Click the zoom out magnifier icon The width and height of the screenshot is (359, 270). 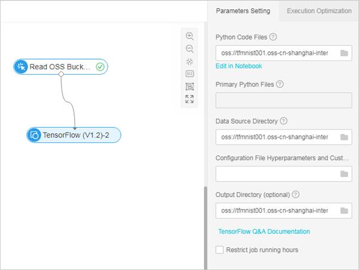click(x=190, y=48)
